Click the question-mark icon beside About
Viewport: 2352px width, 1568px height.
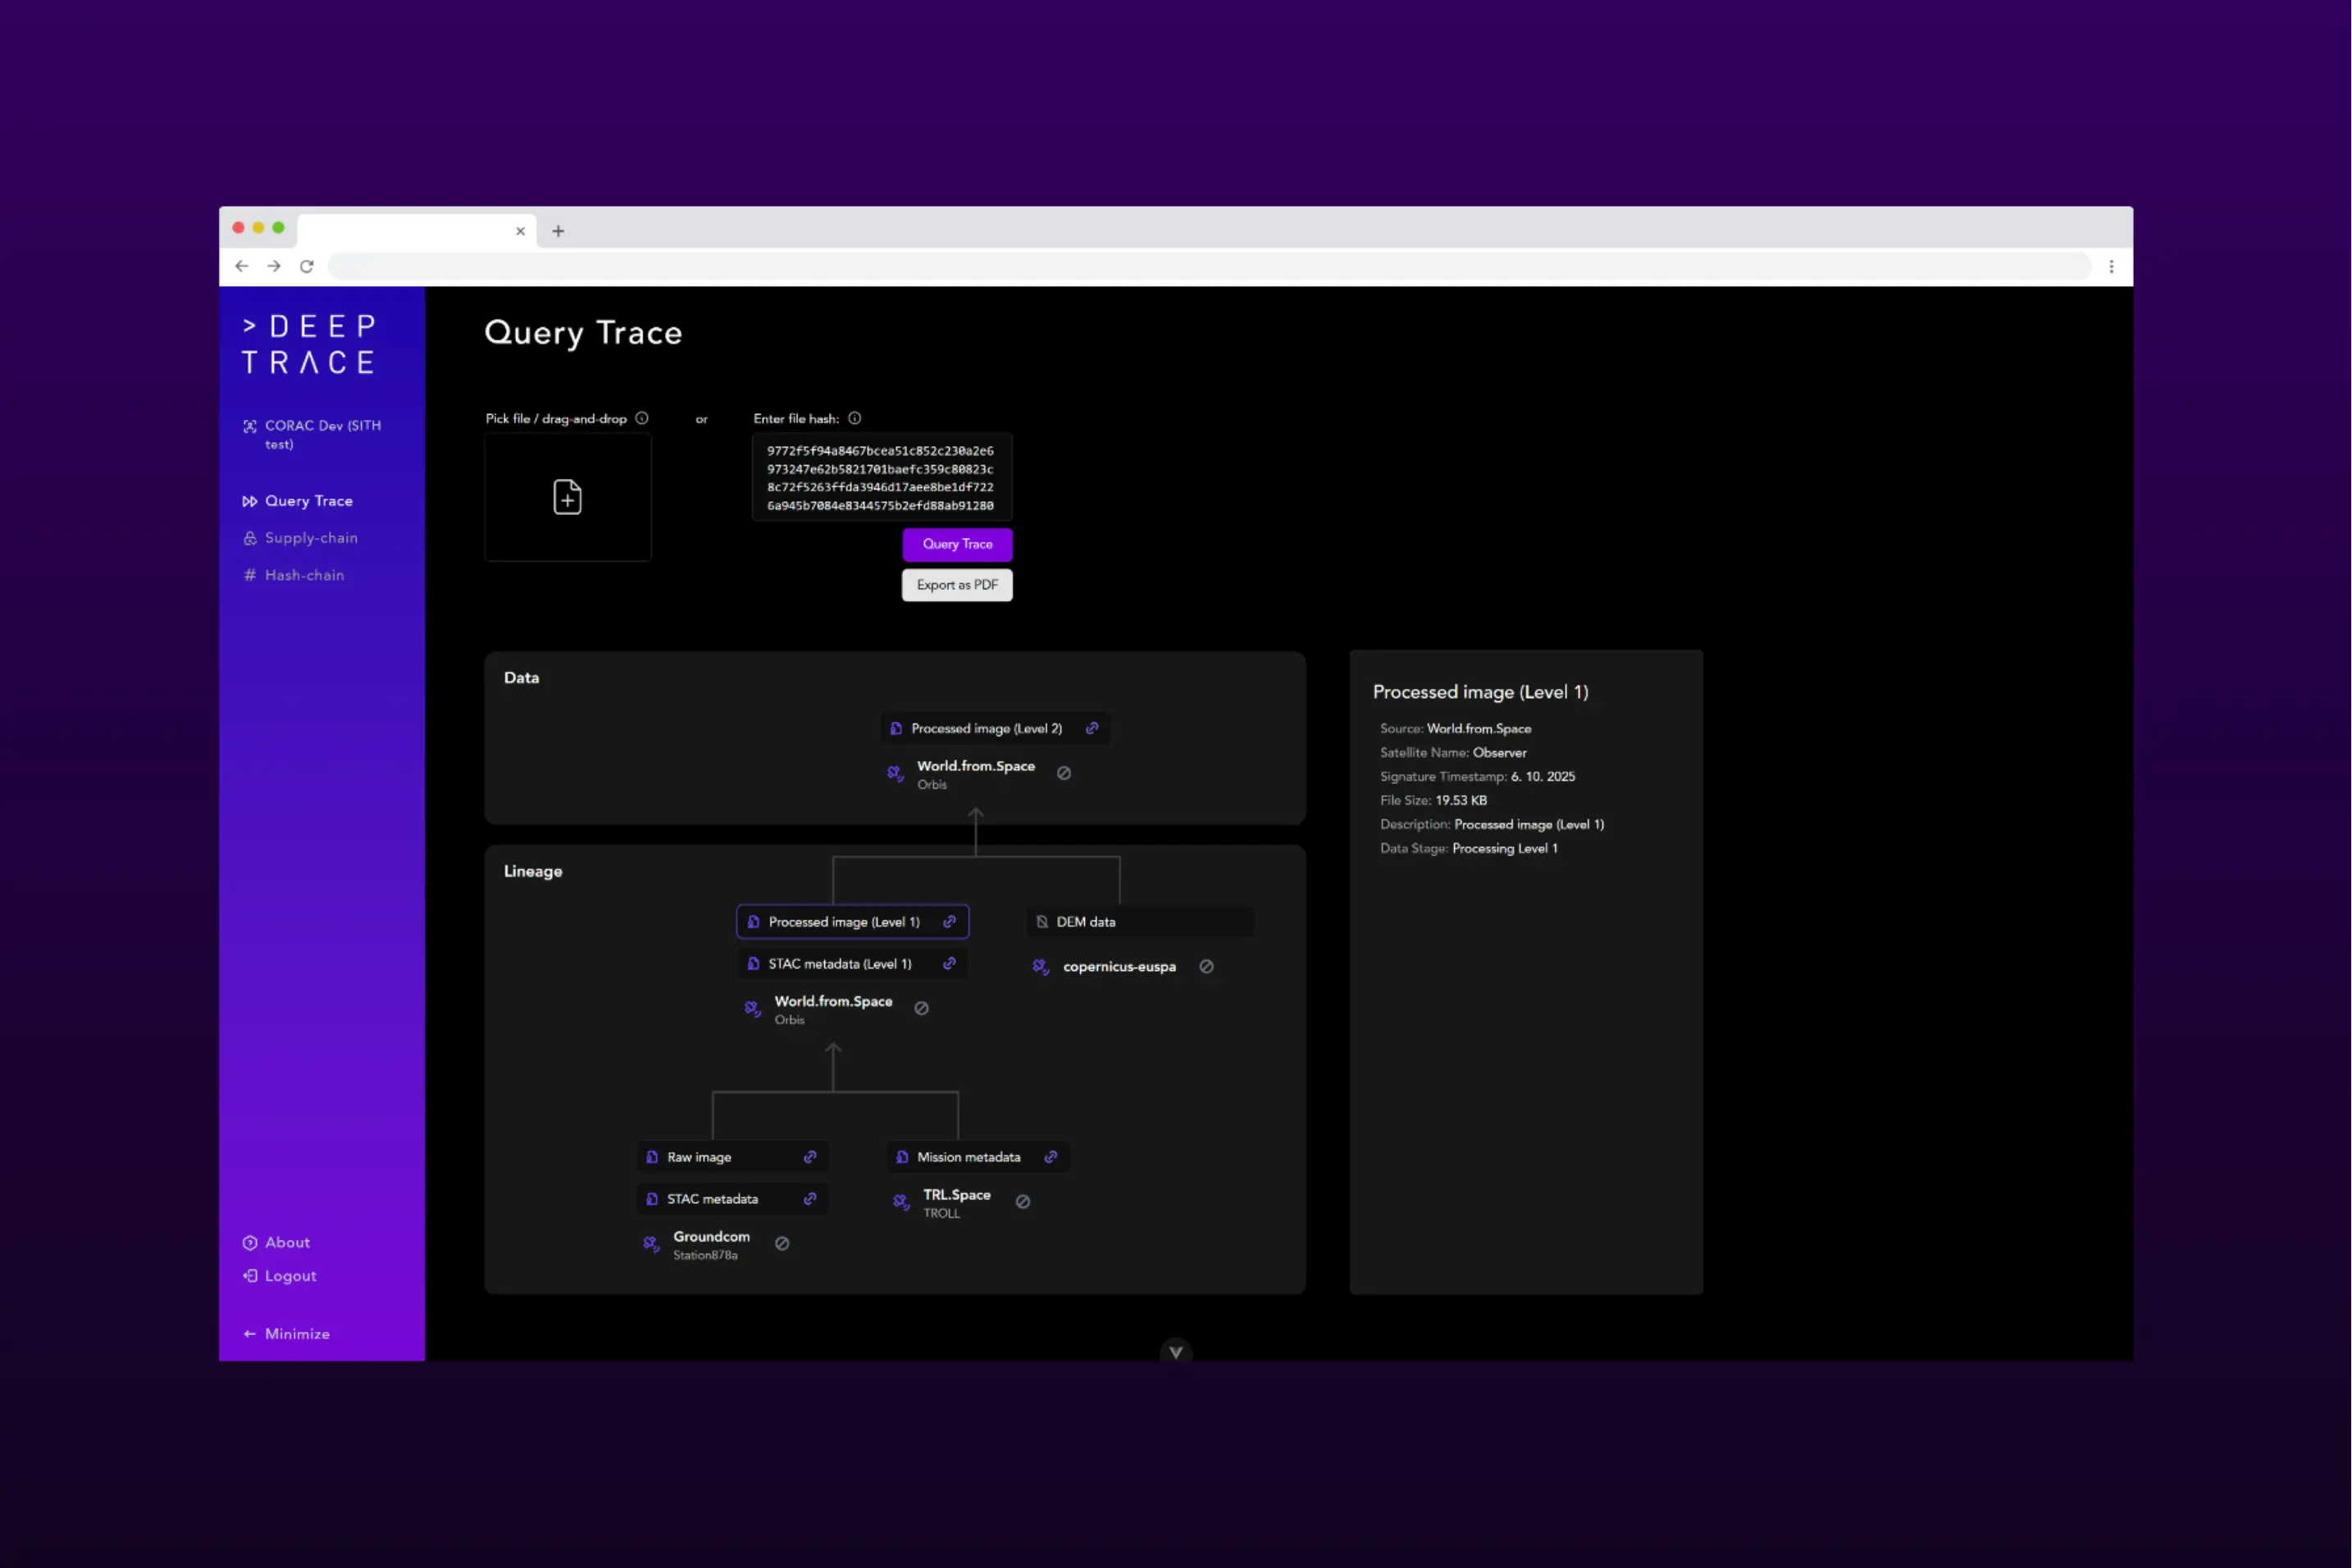249,1242
